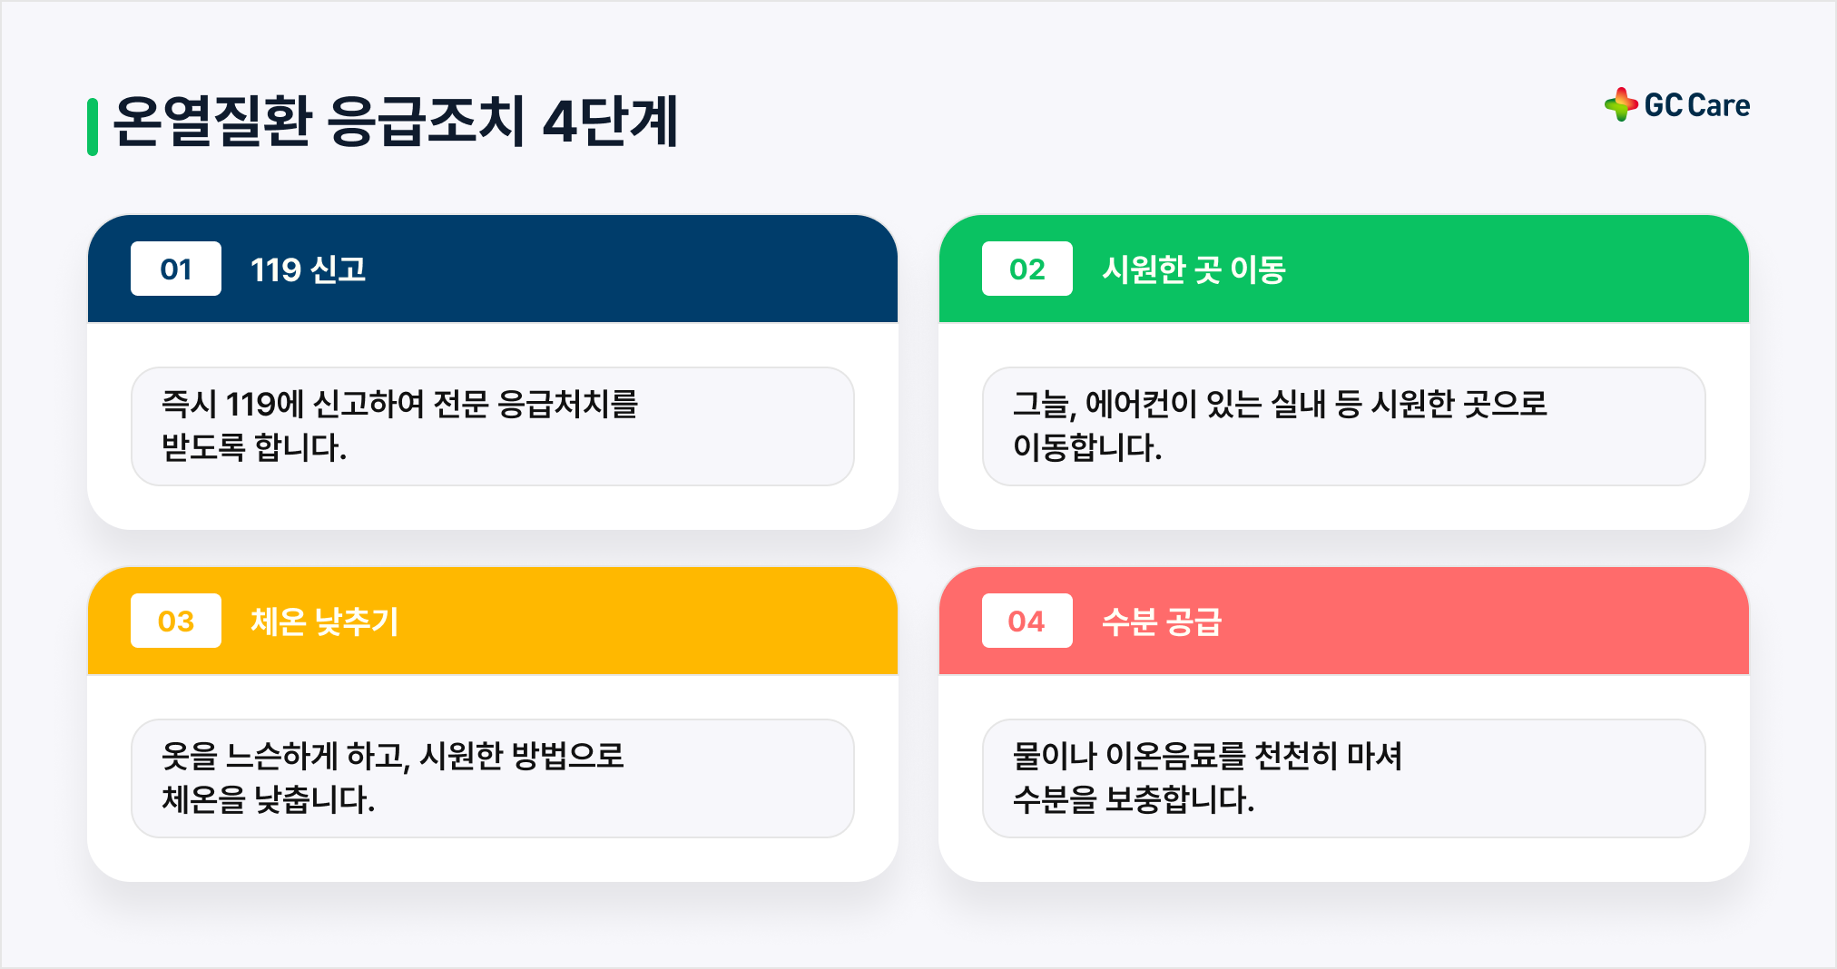Click the coral red header of card 04
This screenshot has height=969, width=1837.
point(1344,621)
